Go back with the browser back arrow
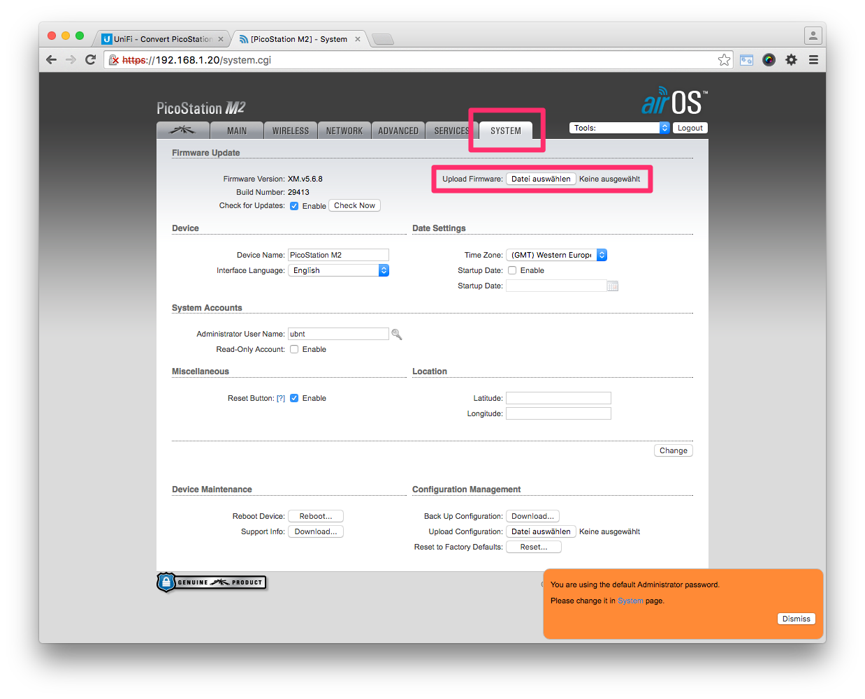This screenshot has height=699, width=865. point(51,60)
